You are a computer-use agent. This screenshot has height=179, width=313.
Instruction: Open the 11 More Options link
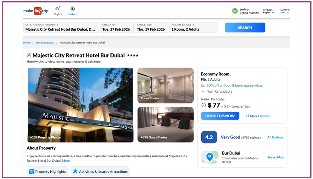click(x=257, y=116)
